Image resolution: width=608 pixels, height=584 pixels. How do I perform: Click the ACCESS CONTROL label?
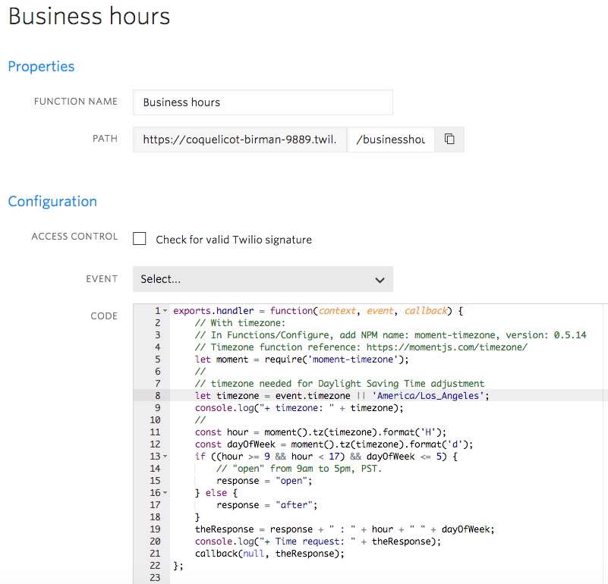pos(74,237)
